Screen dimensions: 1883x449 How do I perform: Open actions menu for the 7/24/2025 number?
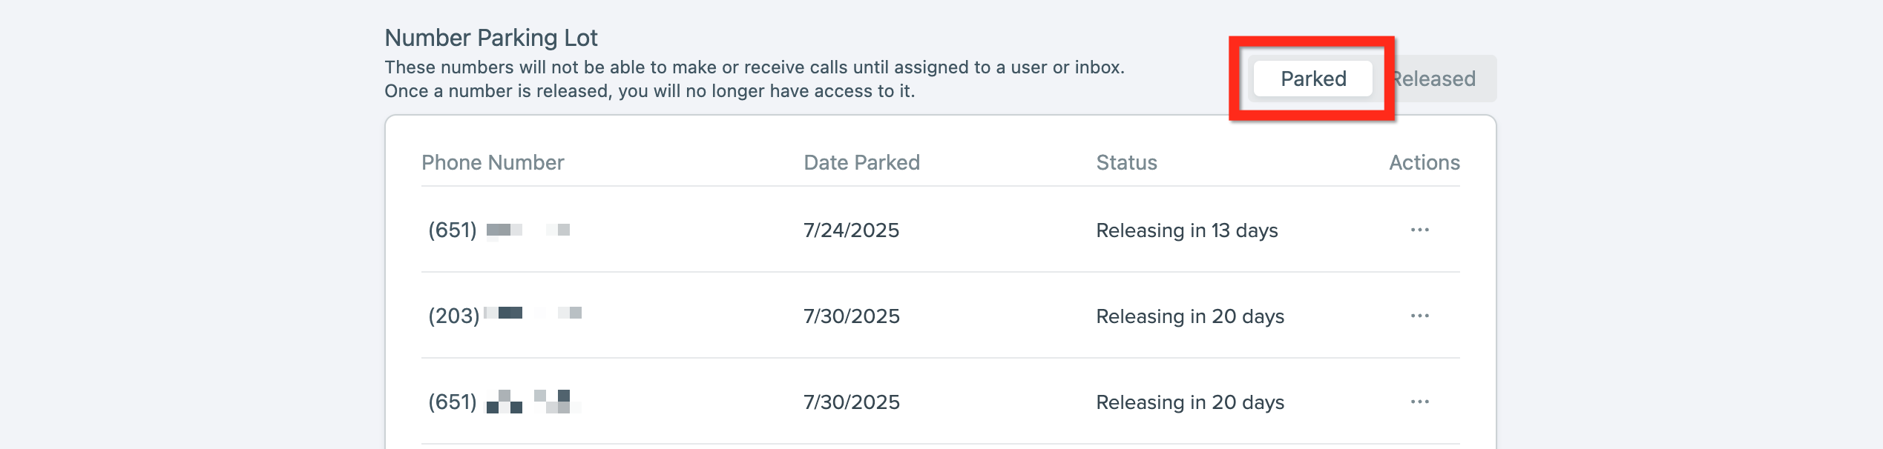[x=1419, y=230]
